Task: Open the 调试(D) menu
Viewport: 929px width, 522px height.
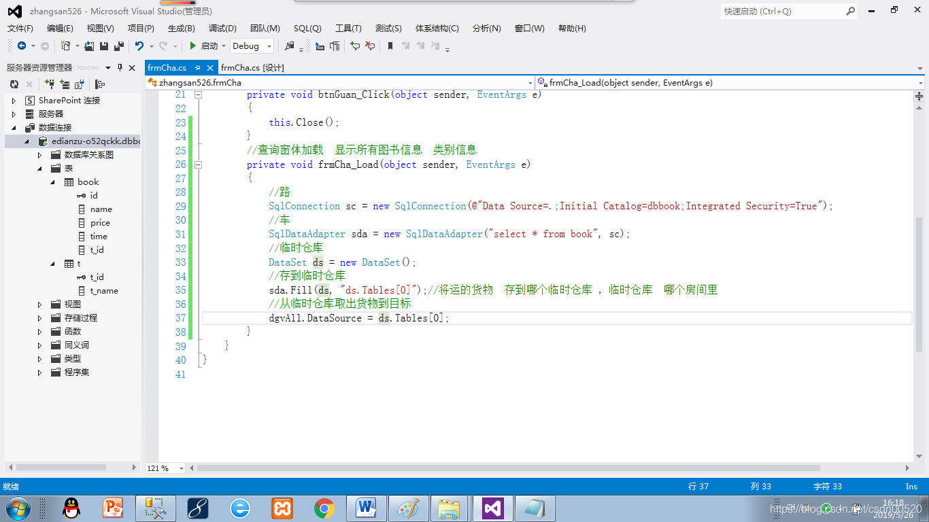Action: (222, 29)
